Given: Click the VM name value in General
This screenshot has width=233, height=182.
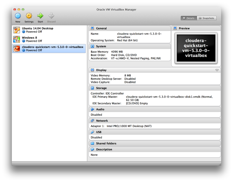Looking at the screenshot, I should 139,35.
